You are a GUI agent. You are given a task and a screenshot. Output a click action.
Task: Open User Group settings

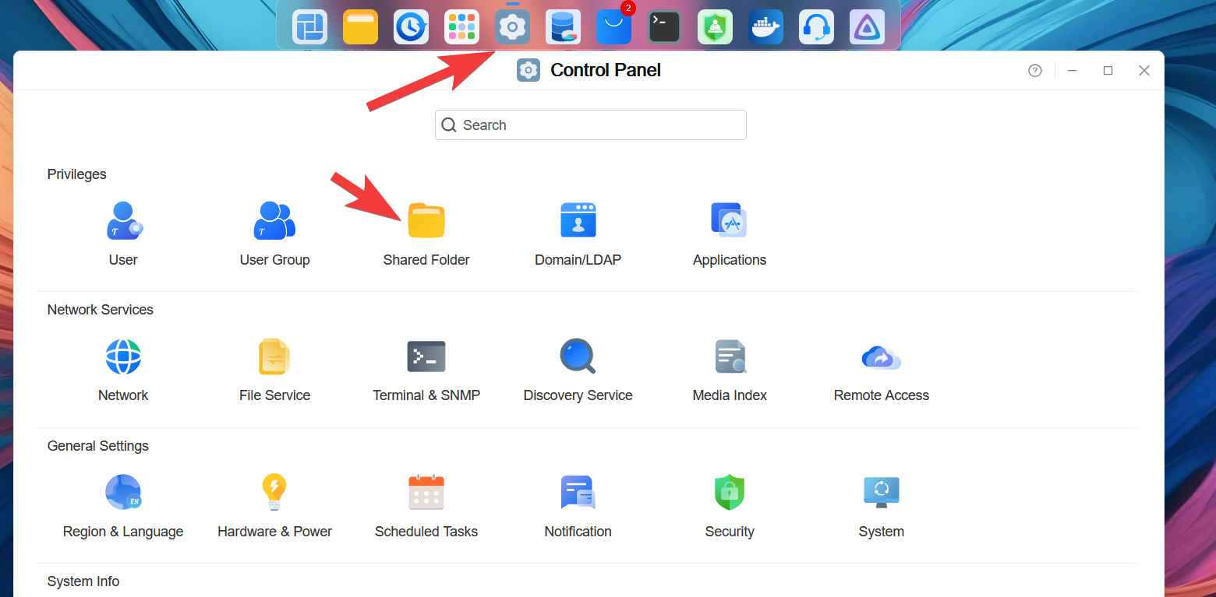pyautogui.click(x=274, y=221)
